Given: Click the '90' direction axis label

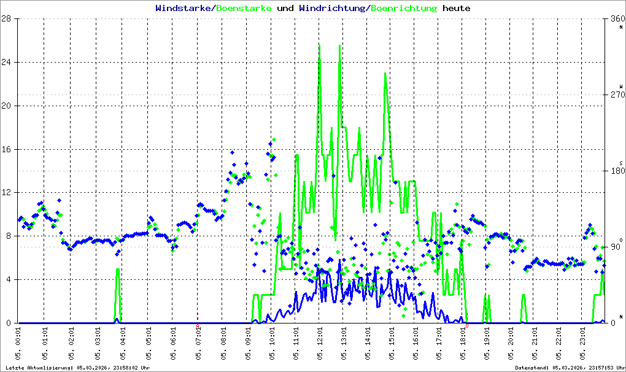Looking at the screenshot, I should pyautogui.click(x=615, y=247).
